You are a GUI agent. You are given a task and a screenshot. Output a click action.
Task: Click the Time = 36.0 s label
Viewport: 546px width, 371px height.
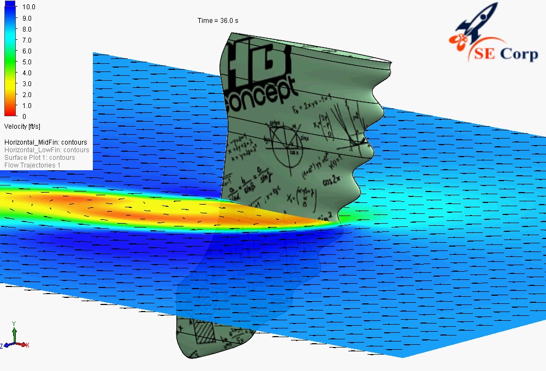point(218,21)
